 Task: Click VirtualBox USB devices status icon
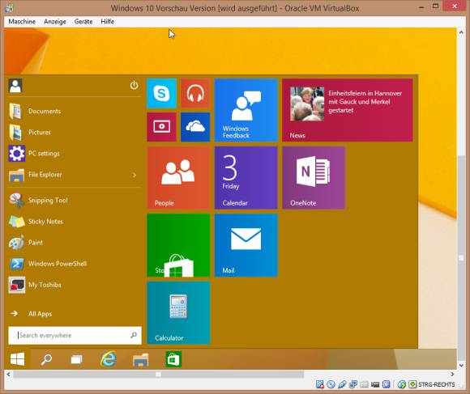click(342, 384)
